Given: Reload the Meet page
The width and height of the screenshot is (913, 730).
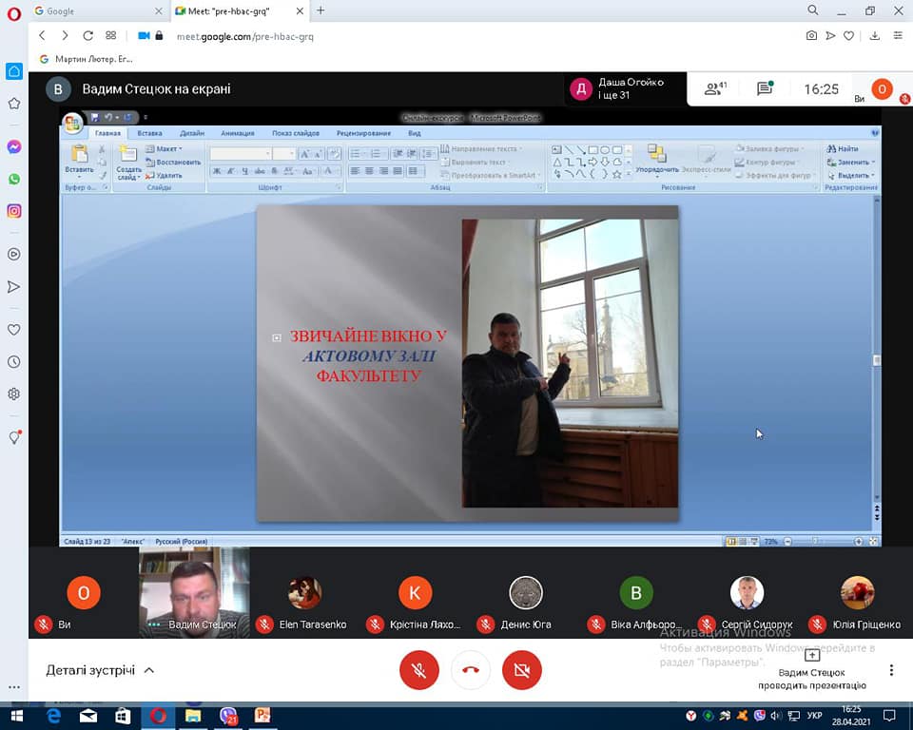Looking at the screenshot, I should (x=87, y=35).
